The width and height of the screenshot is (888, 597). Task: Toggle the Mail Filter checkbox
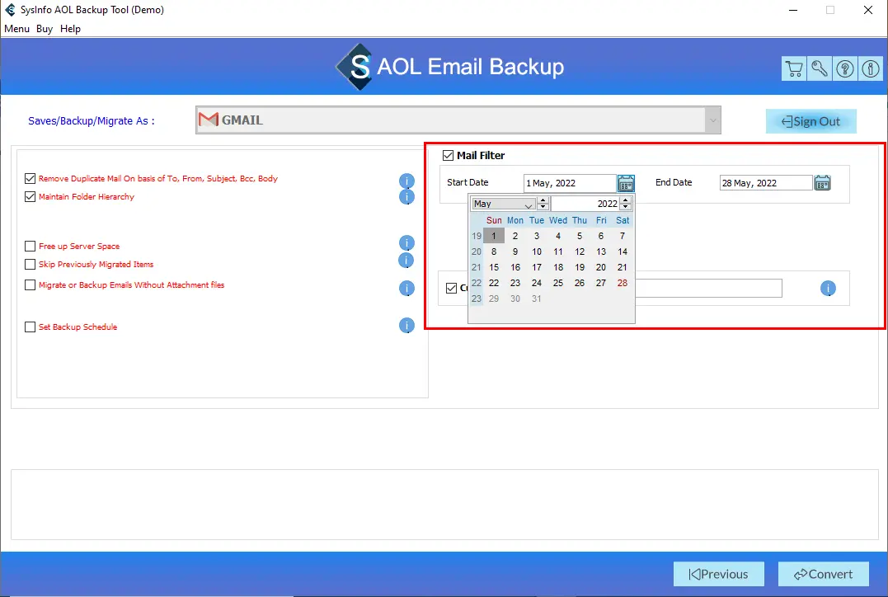(448, 155)
